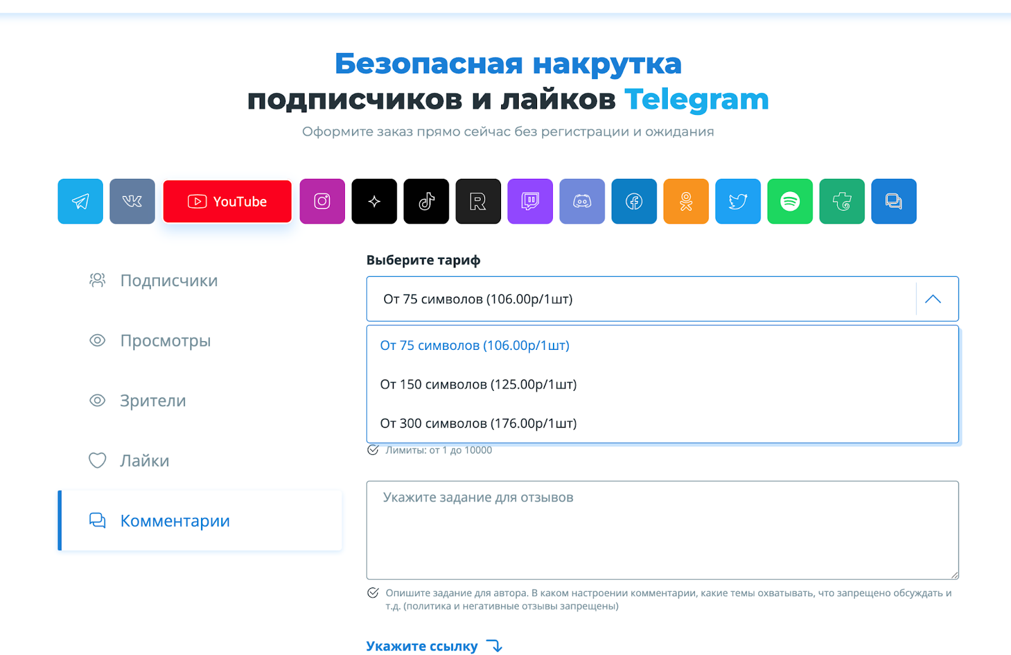Click the Оформите заказ прямо сейчас subtitle
The height and width of the screenshot is (655, 1011).
coord(508,132)
